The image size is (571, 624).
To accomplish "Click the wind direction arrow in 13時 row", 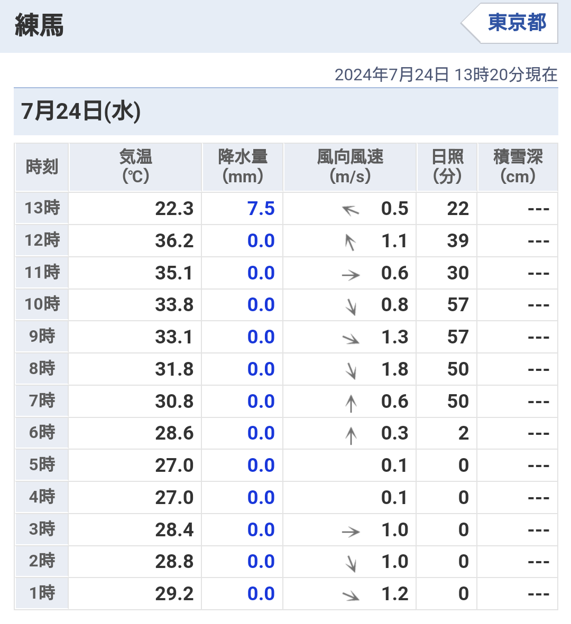I will pyautogui.click(x=351, y=210).
